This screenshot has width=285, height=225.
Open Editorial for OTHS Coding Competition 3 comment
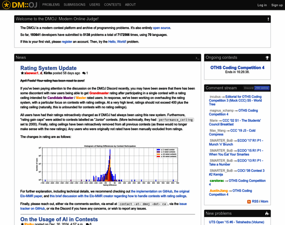(235, 100)
